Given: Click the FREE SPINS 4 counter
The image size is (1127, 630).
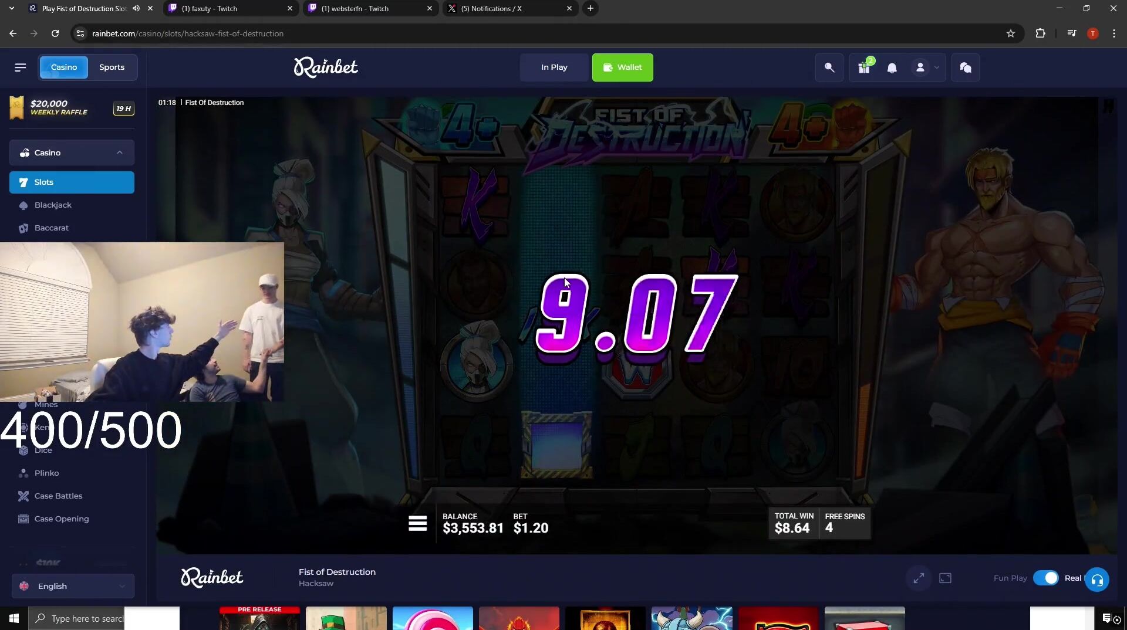Looking at the screenshot, I should 844,523.
